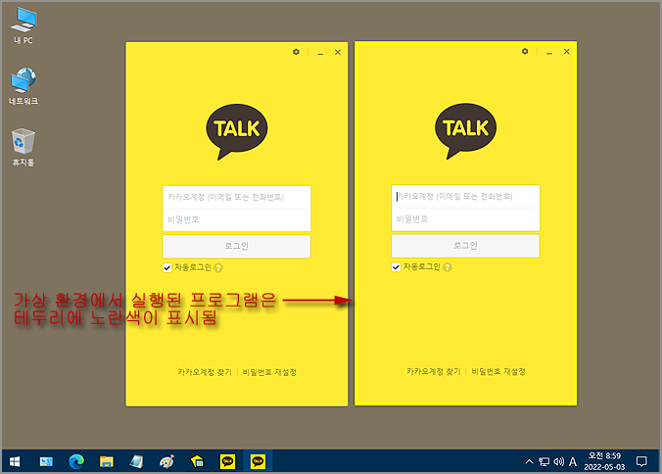Show hidden system tray icons

pos(529,462)
